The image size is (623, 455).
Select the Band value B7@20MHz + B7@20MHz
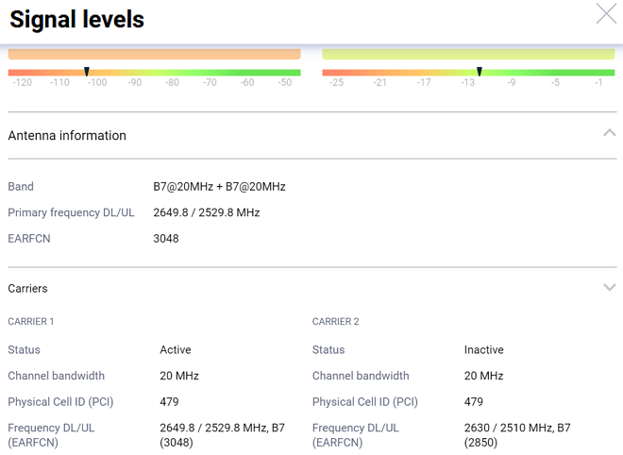(219, 187)
